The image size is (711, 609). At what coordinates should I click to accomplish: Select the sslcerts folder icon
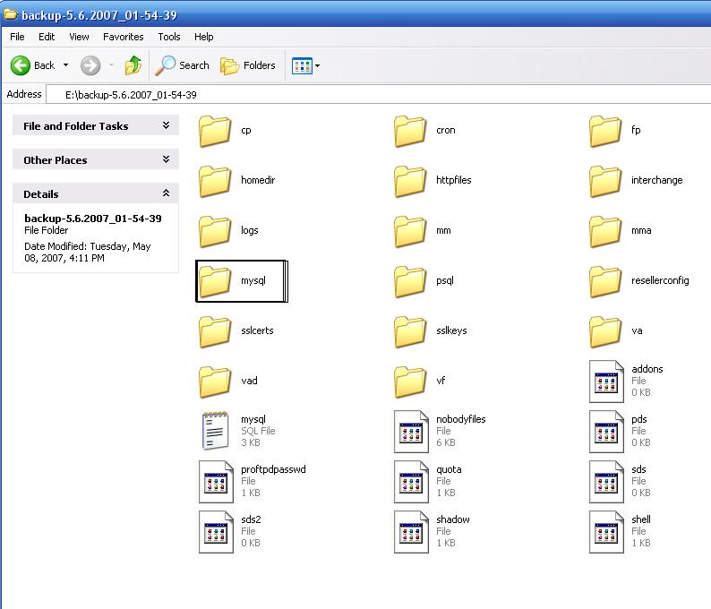(x=215, y=331)
